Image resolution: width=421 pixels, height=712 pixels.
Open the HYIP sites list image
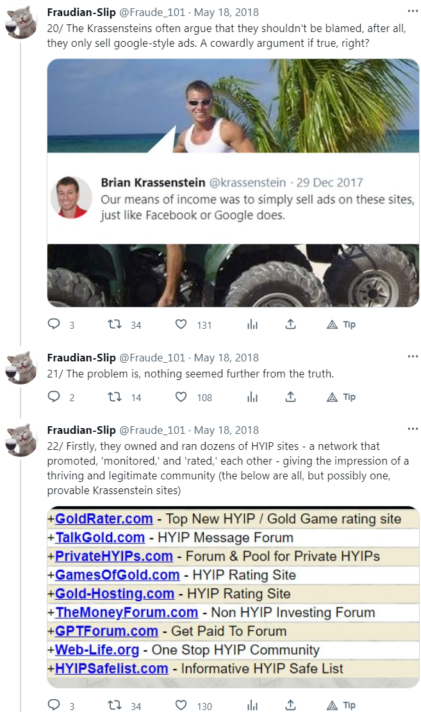pos(233,593)
